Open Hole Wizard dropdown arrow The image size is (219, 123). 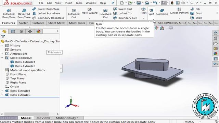click(x=90, y=18)
